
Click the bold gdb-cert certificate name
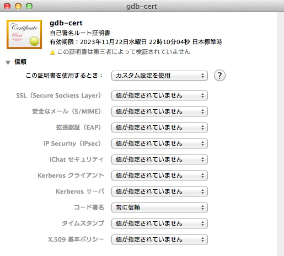(66, 23)
